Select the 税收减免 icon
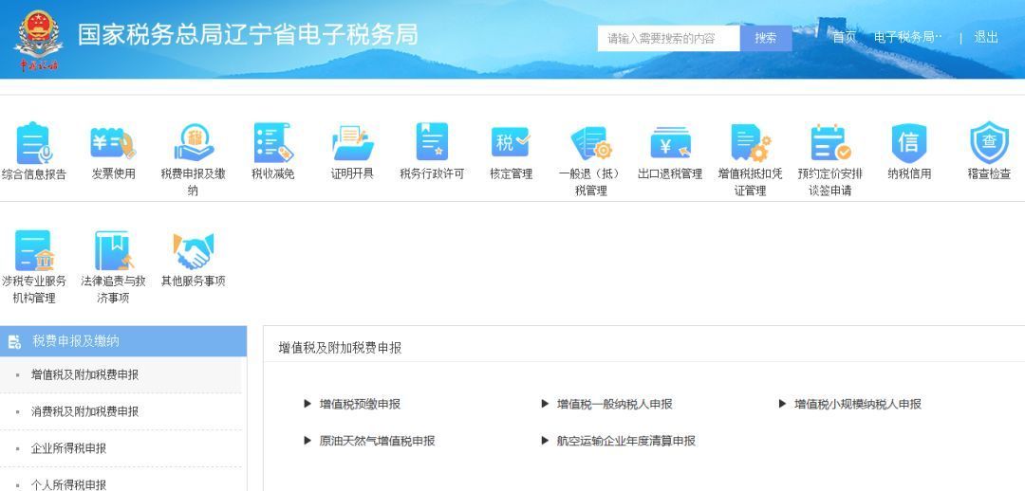This screenshot has height=491, width=1025. (x=272, y=143)
